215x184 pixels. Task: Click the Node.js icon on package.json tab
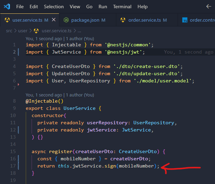66,20
